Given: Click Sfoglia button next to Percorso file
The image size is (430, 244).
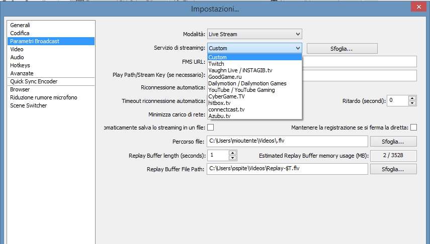Looking at the screenshot, I should point(393,142).
